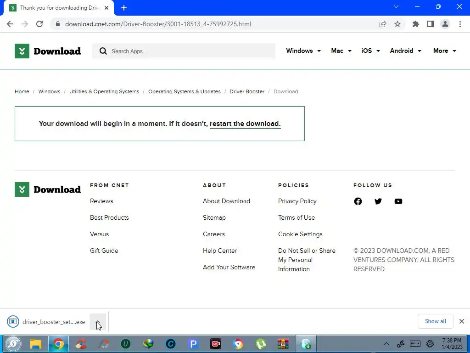Reload the page with the refresh icon
Screen dimensions: 470x353
(39, 24)
